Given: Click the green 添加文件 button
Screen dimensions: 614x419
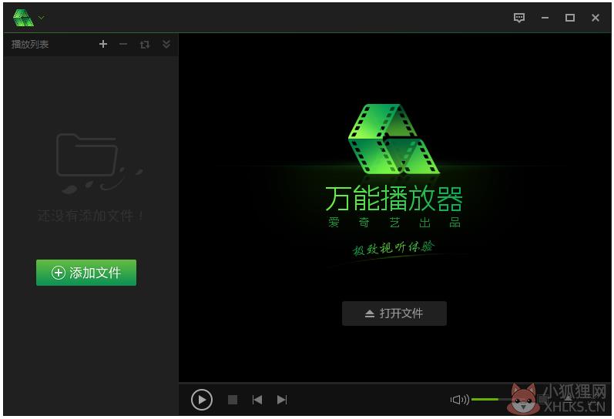Looking at the screenshot, I should pyautogui.click(x=86, y=273).
